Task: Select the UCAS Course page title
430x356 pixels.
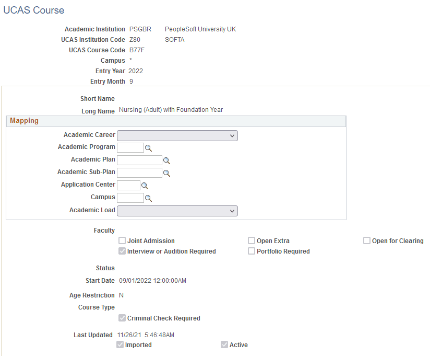Action: (x=34, y=10)
